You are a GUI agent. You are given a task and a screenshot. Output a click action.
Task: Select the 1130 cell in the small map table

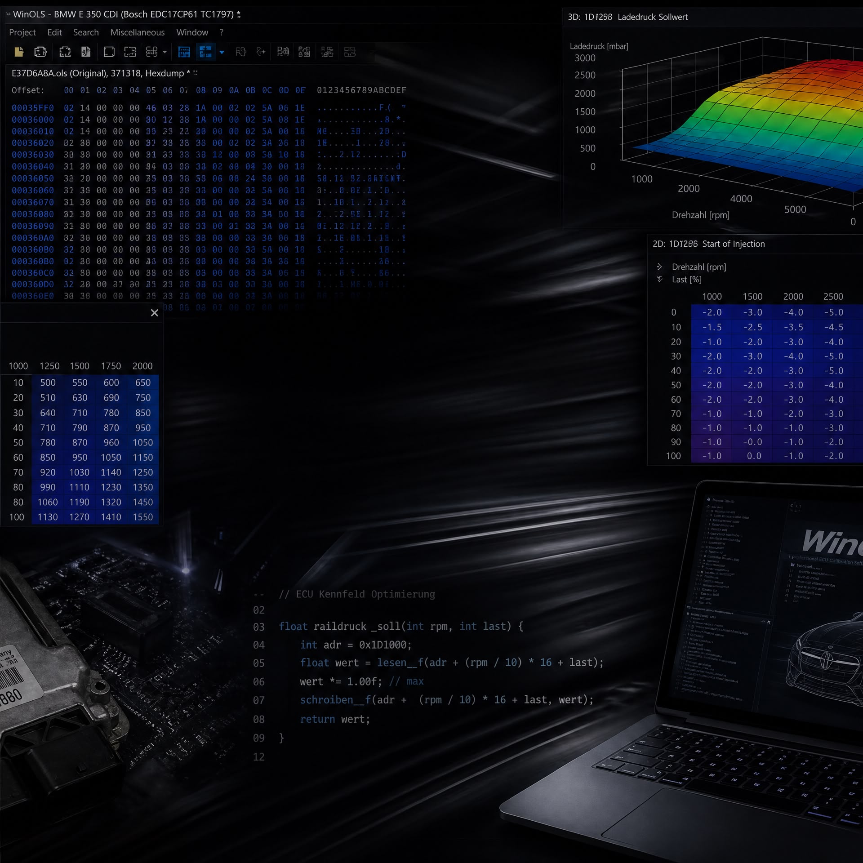[48, 517]
